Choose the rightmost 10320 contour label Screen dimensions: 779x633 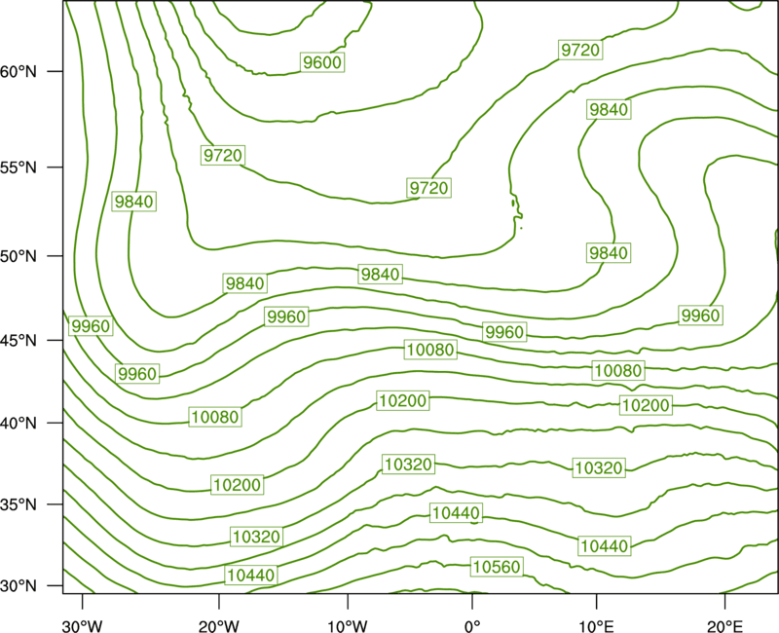pyautogui.click(x=599, y=467)
